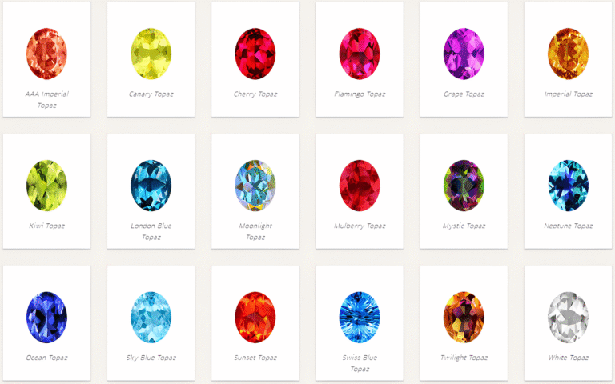Select the multicolor Mystic Topaz gem
Screen dimensions: 615x384
coord(464,186)
